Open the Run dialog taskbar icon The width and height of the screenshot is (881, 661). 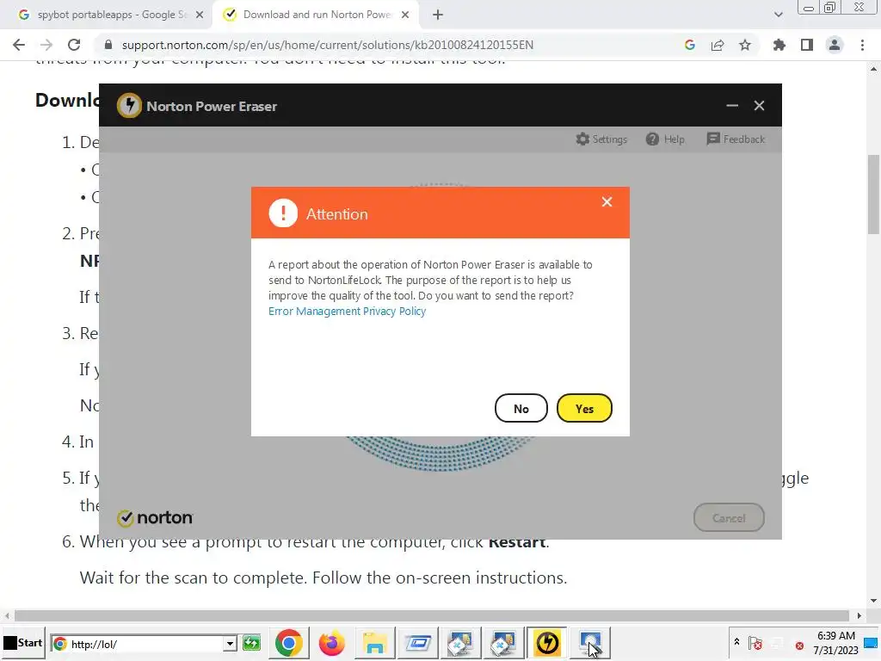(x=418, y=643)
